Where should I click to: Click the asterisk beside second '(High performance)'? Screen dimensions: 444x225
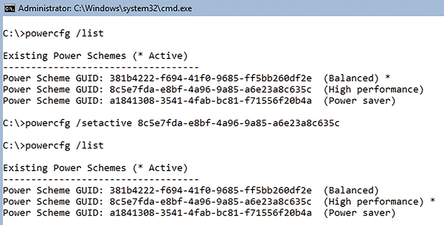[432, 201]
